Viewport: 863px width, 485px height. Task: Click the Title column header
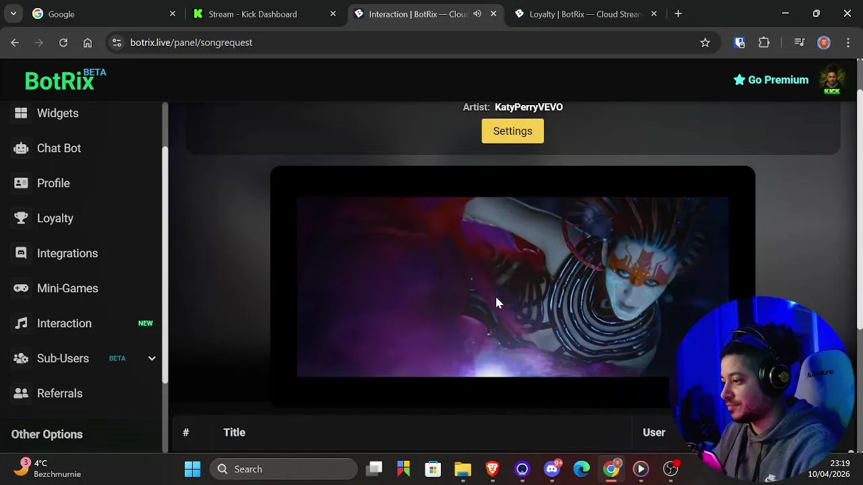click(x=234, y=432)
